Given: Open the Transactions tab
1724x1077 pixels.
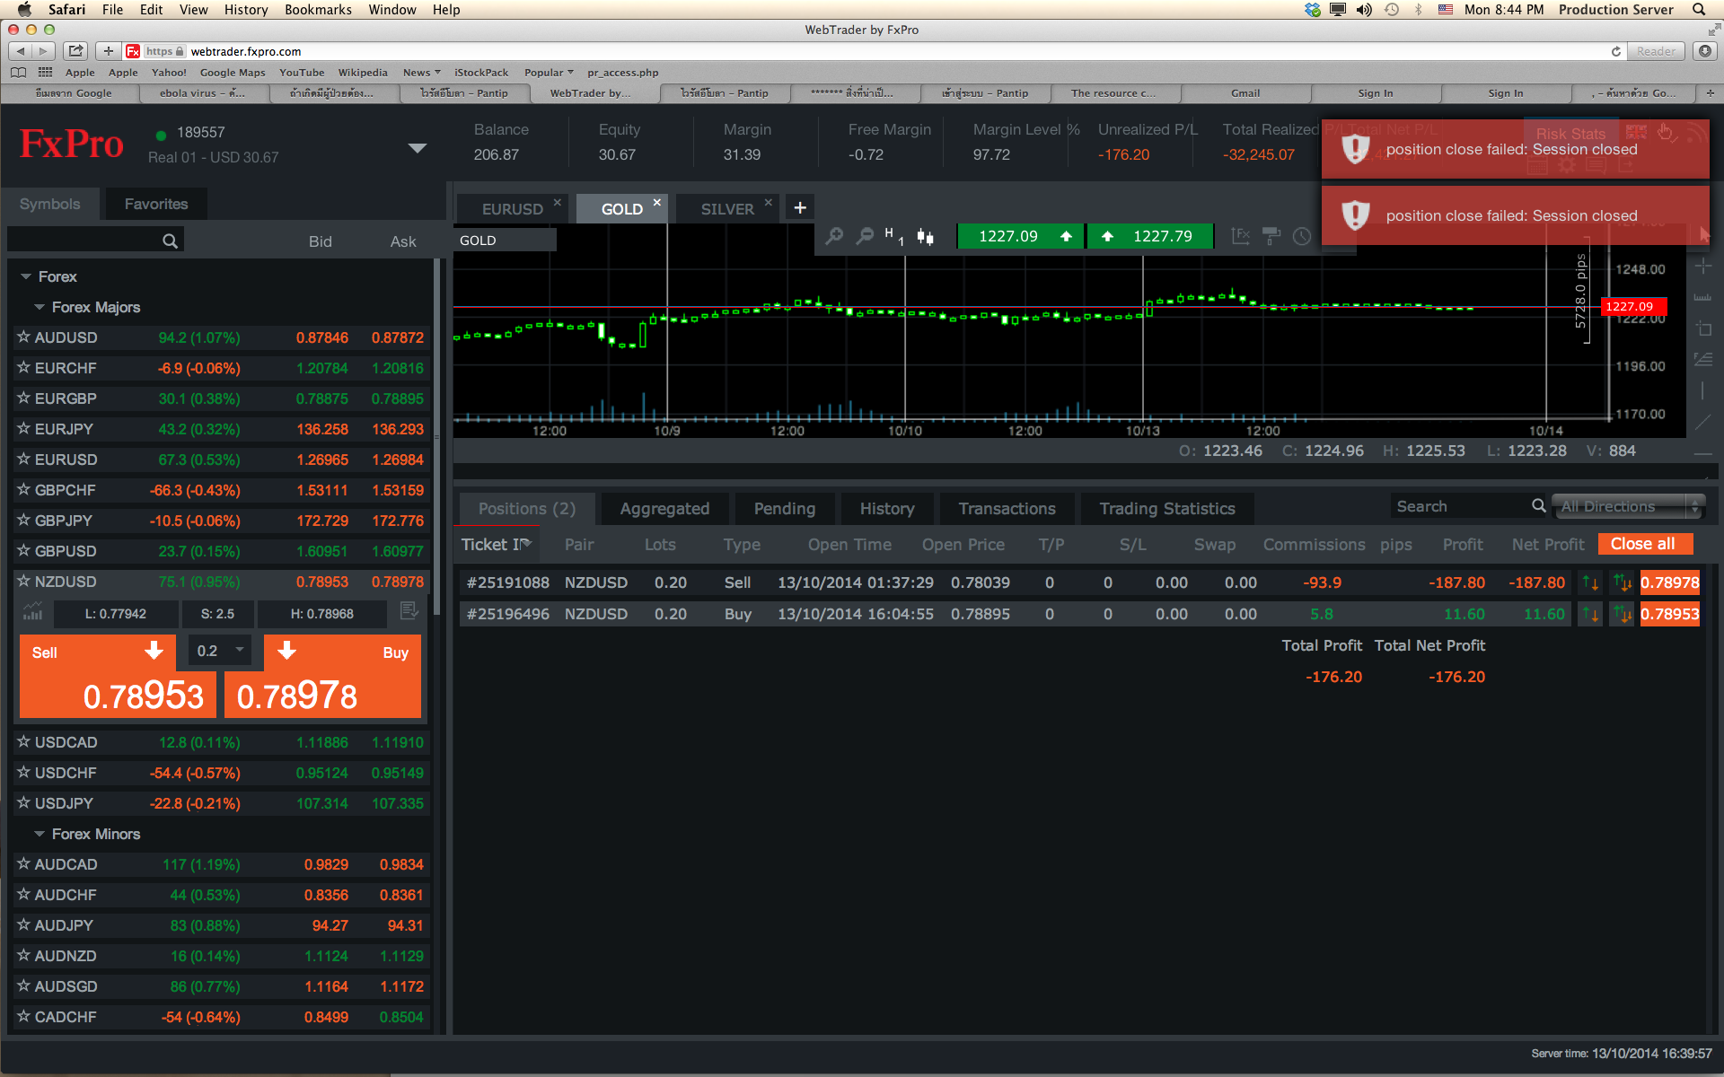Looking at the screenshot, I should click(1007, 509).
